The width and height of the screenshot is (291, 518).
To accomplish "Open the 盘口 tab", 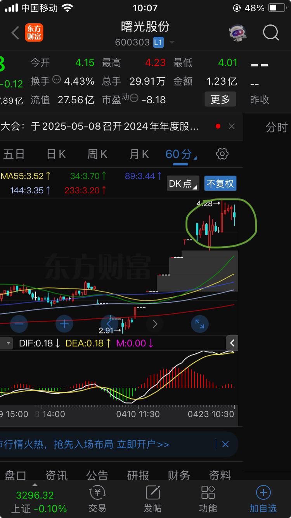I will (x=16, y=475).
